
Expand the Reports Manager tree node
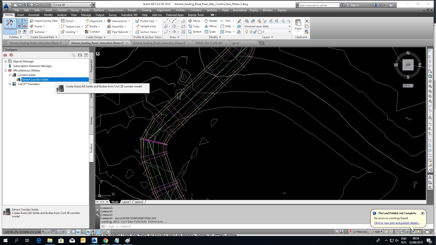tap(5, 62)
